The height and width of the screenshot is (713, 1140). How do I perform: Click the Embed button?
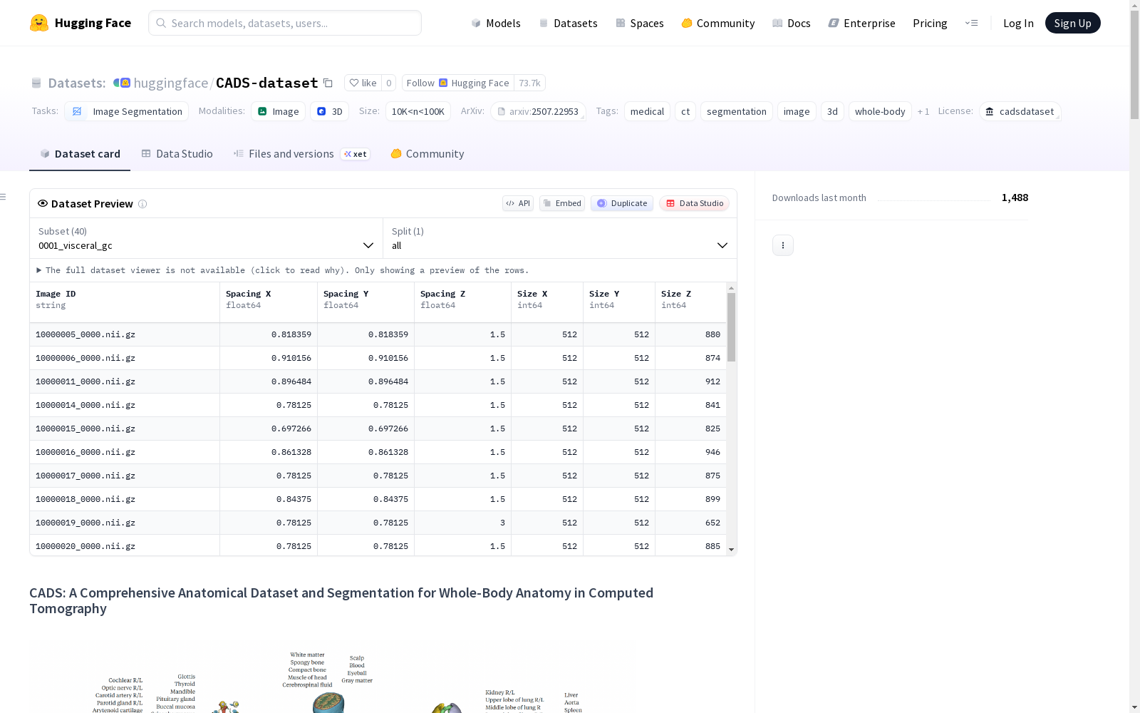tap(562, 203)
